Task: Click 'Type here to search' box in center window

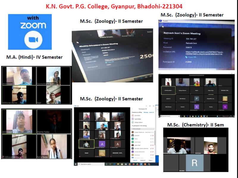Action: pos(91,164)
